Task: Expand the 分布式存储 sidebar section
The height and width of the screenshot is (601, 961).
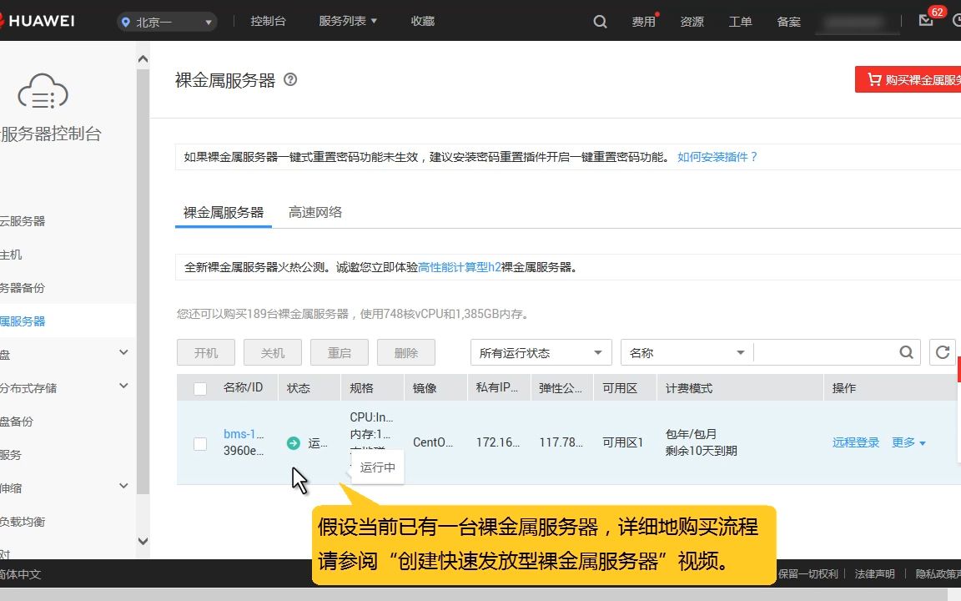Action: [x=123, y=386]
